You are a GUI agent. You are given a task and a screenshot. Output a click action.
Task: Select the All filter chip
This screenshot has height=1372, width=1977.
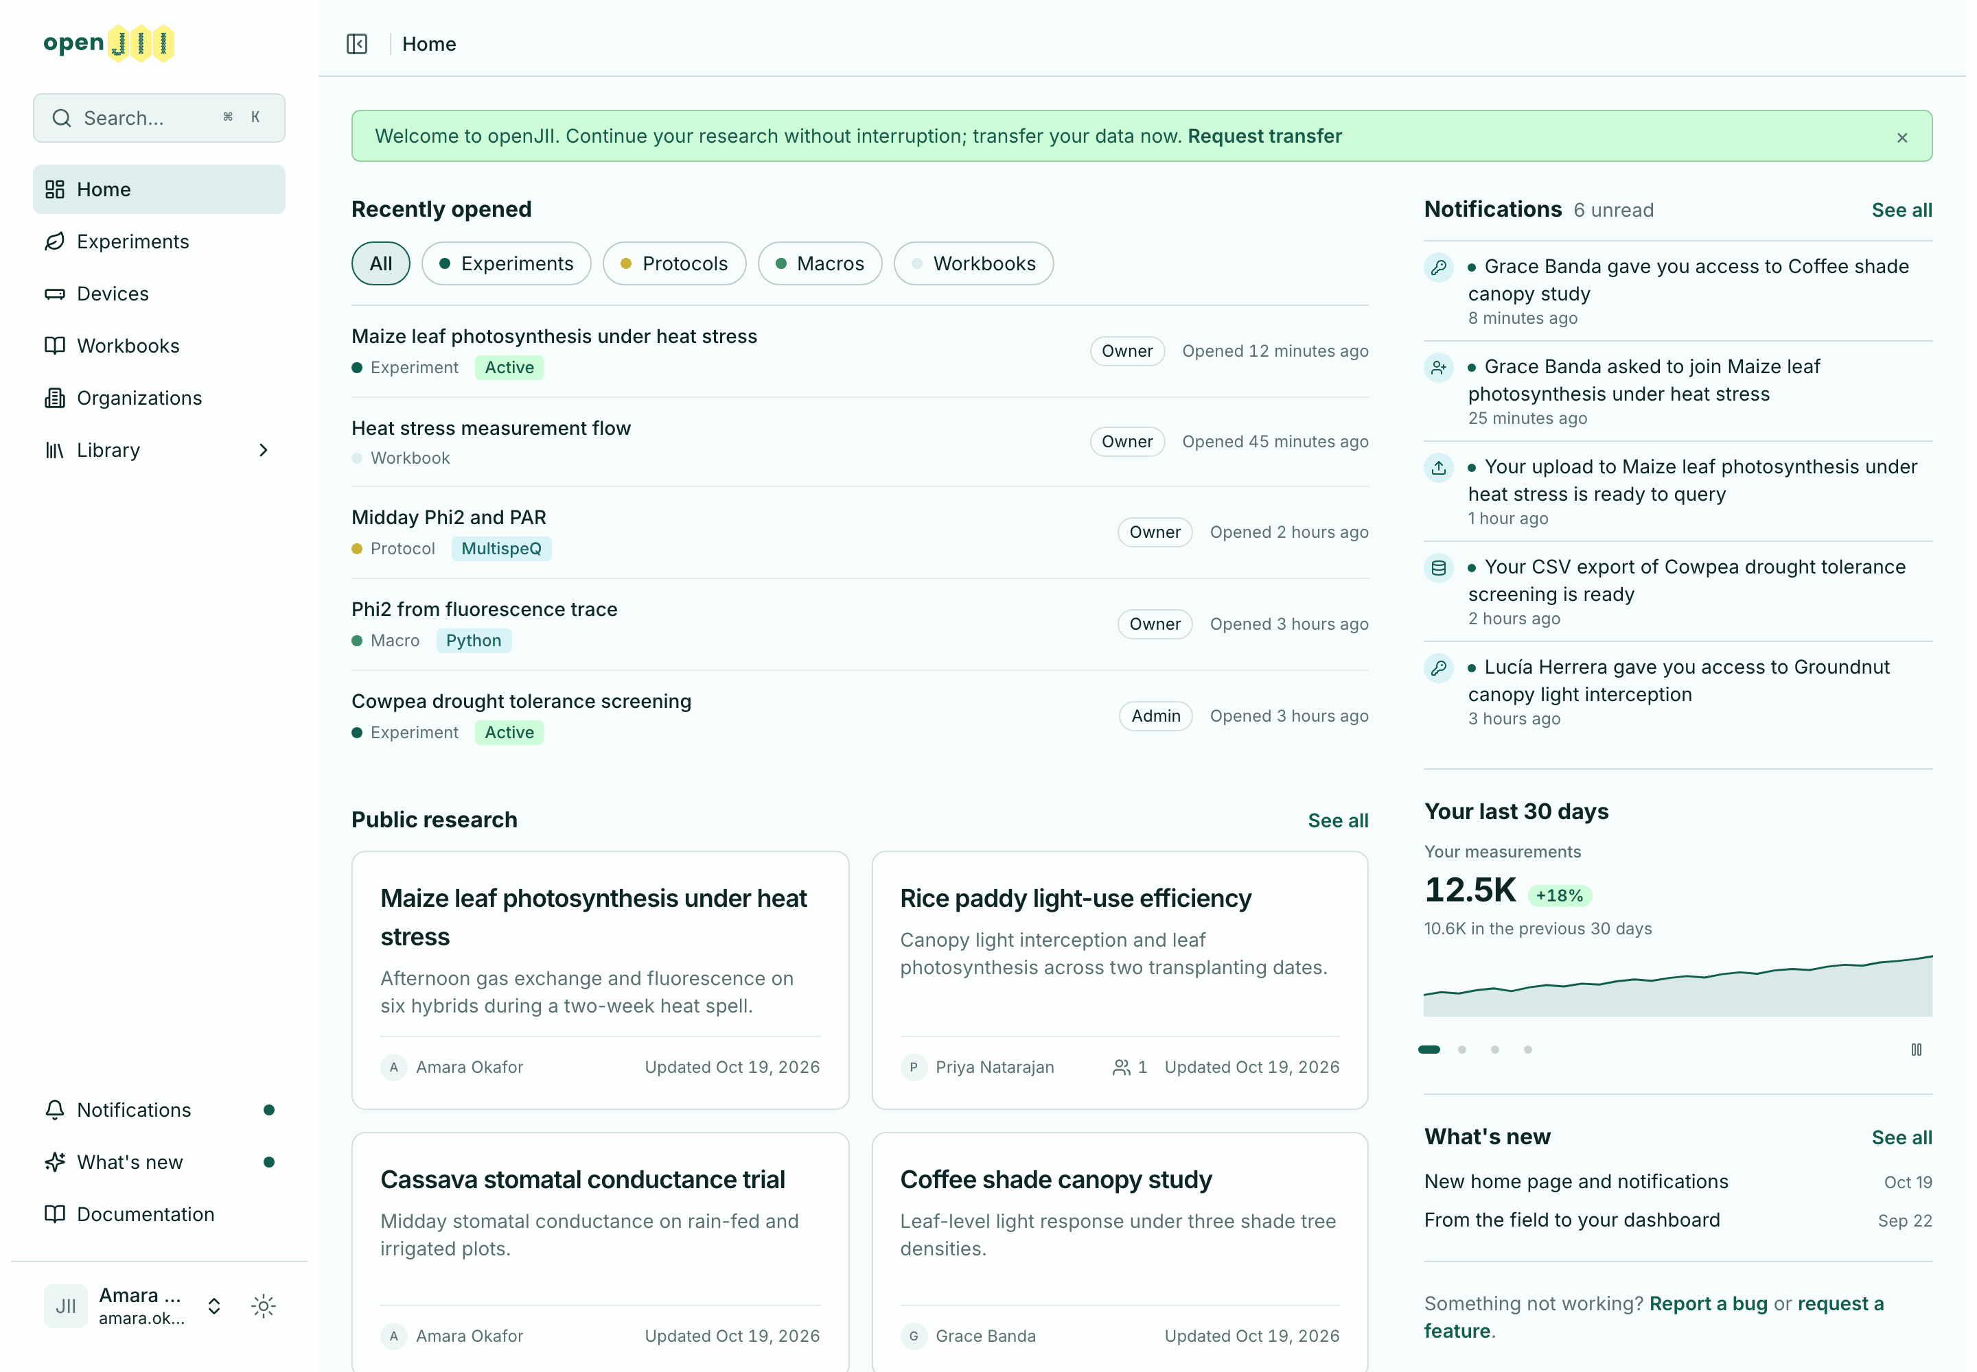[x=380, y=263]
